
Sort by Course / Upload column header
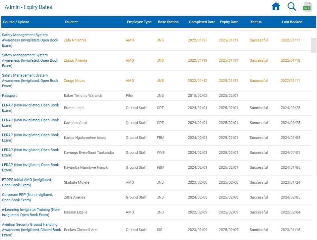pos(16,22)
